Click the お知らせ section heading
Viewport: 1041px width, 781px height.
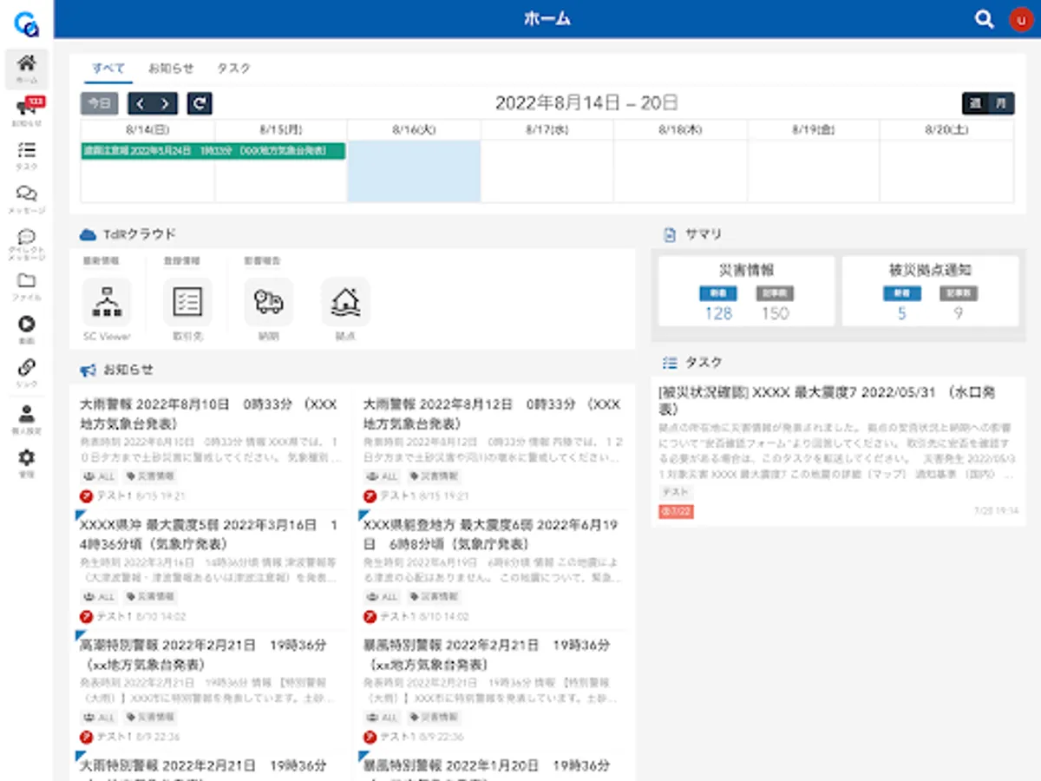click(128, 370)
